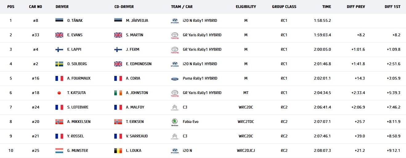Screen dimensions: 406x158
Task: Click Hyundai logo in Tänak's row
Action: (174, 21)
